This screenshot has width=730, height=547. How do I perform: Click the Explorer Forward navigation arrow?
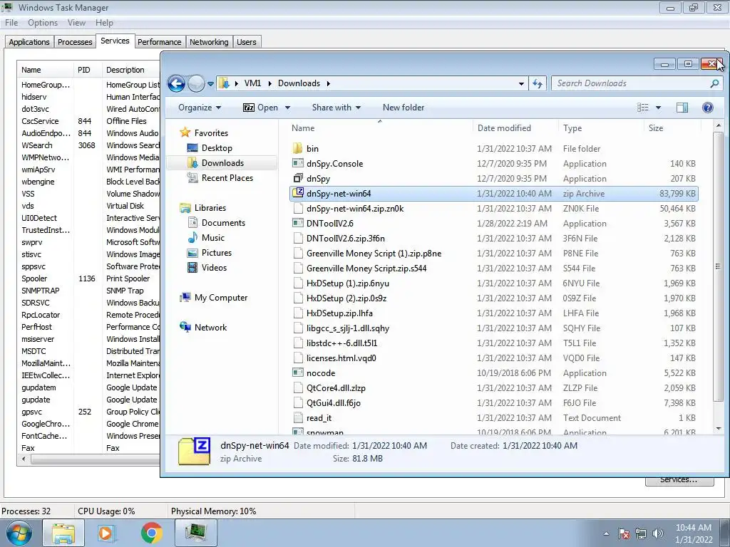click(196, 84)
